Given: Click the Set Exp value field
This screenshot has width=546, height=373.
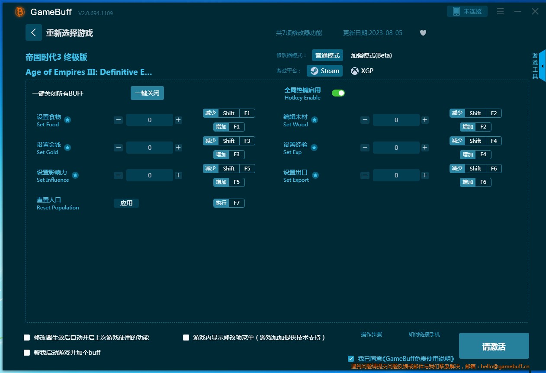Looking at the screenshot, I should [396, 148].
